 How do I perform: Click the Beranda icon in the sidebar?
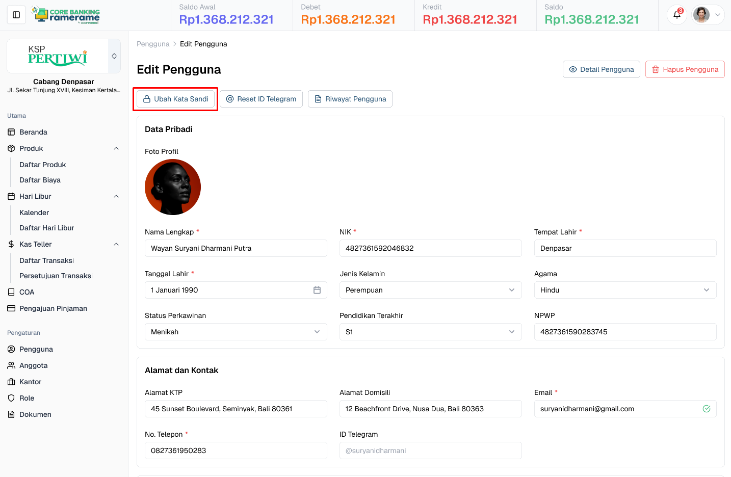tap(11, 132)
